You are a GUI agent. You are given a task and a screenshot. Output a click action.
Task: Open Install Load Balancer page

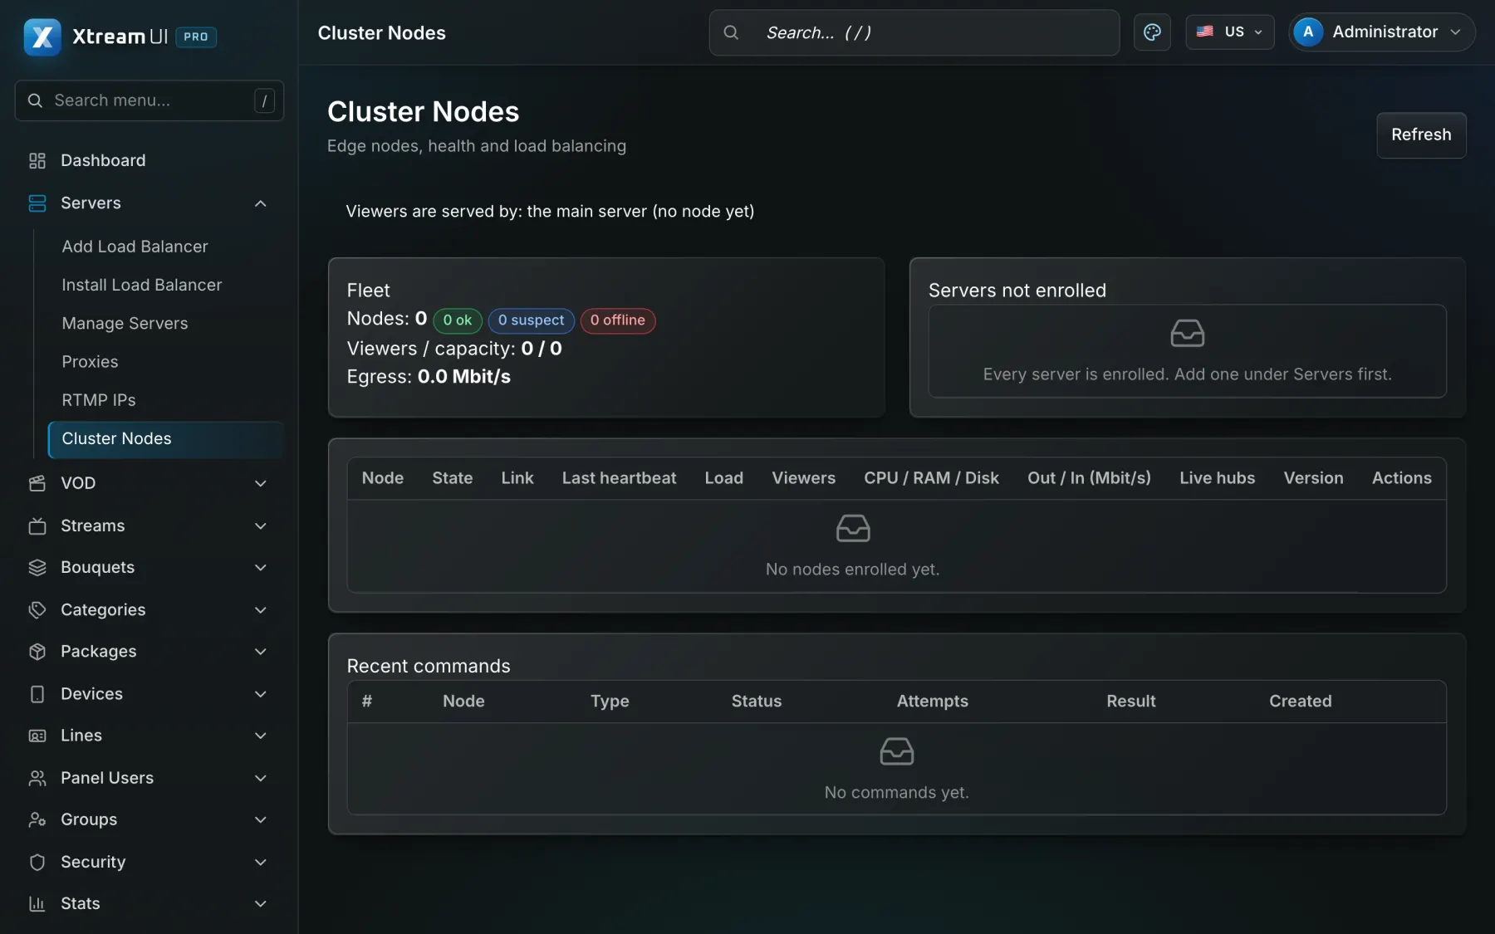[142, 285]
